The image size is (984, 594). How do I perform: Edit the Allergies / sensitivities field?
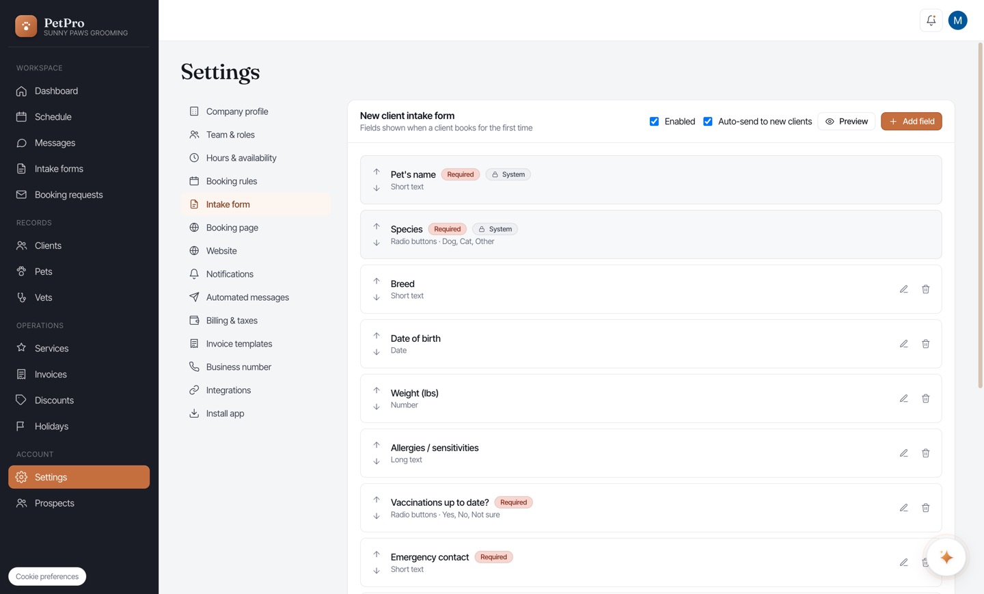click(x=903, y=453)
